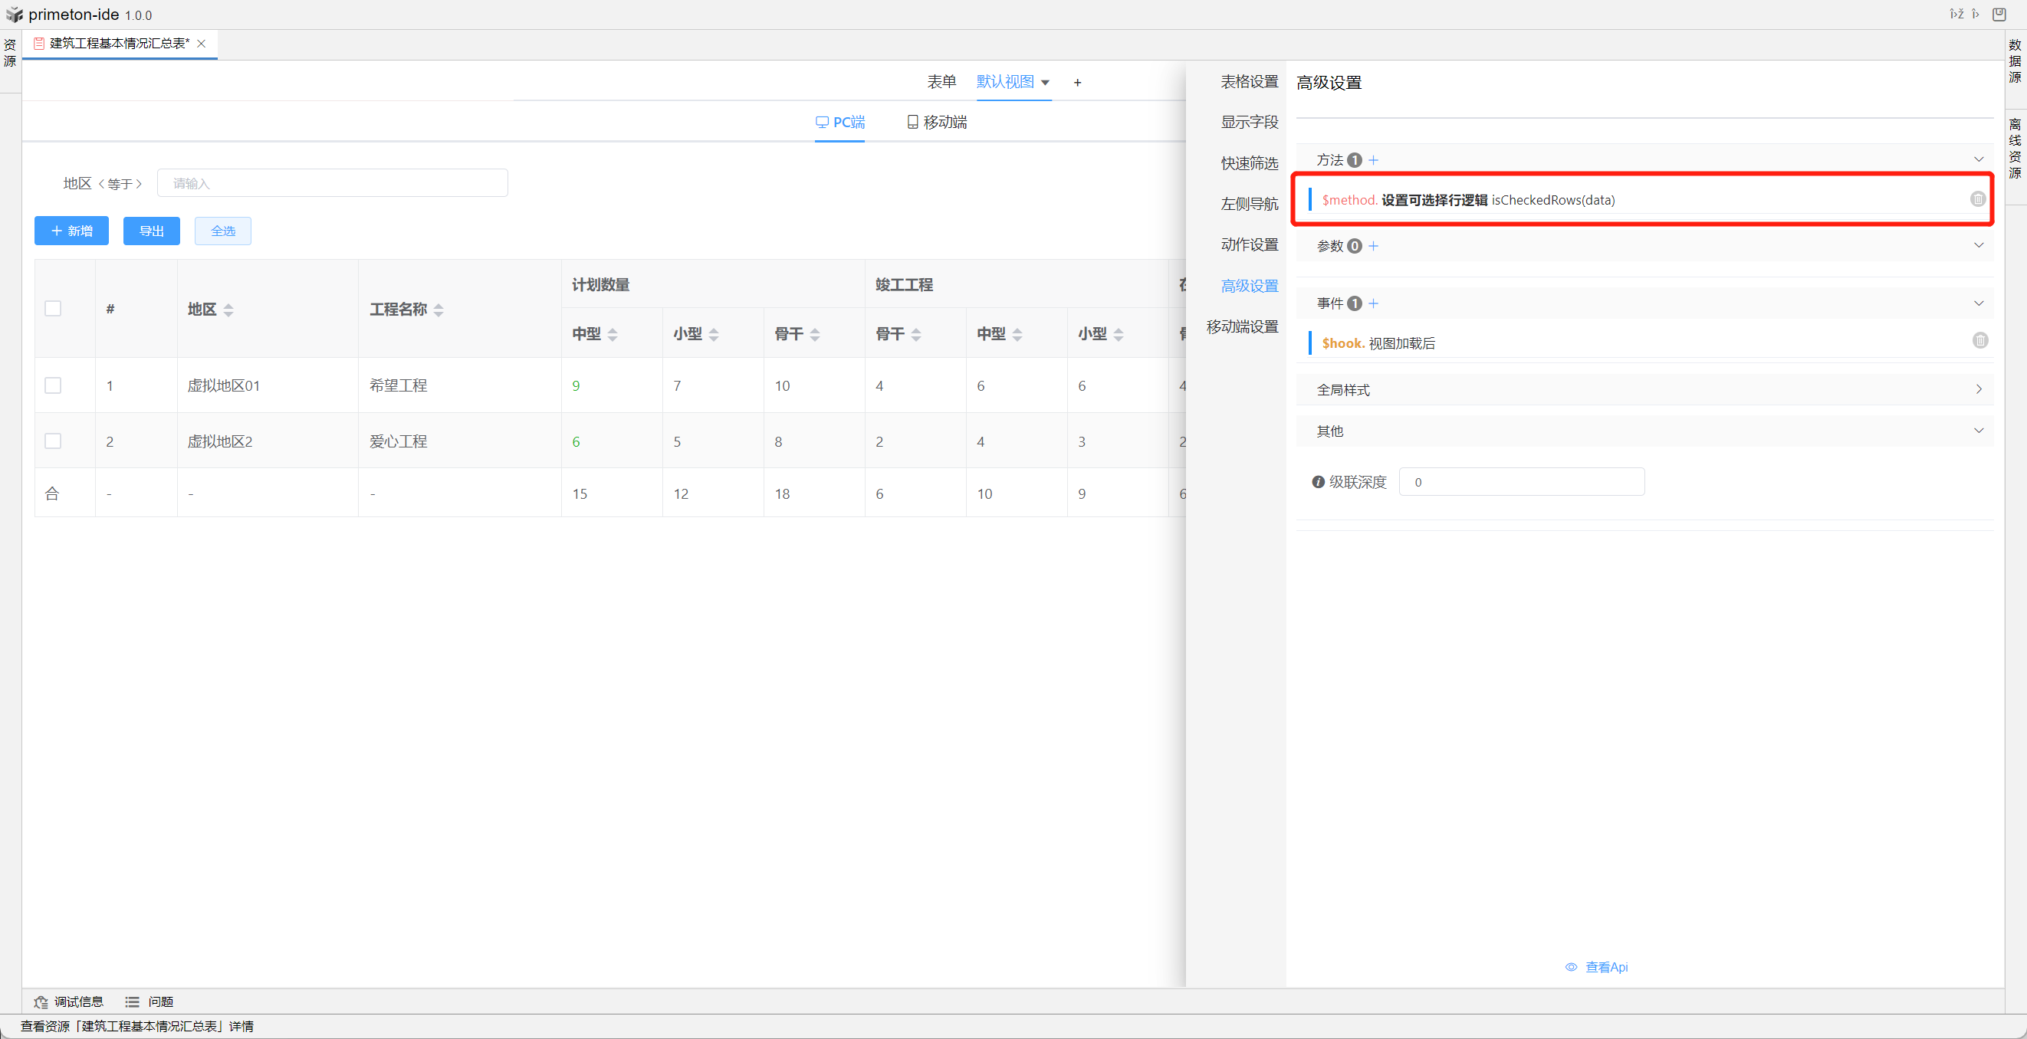Click the 级联深度 info icon

click(1318, 482)
